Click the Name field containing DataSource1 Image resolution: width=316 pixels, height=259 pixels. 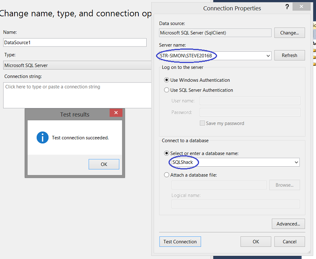point(75,42)
